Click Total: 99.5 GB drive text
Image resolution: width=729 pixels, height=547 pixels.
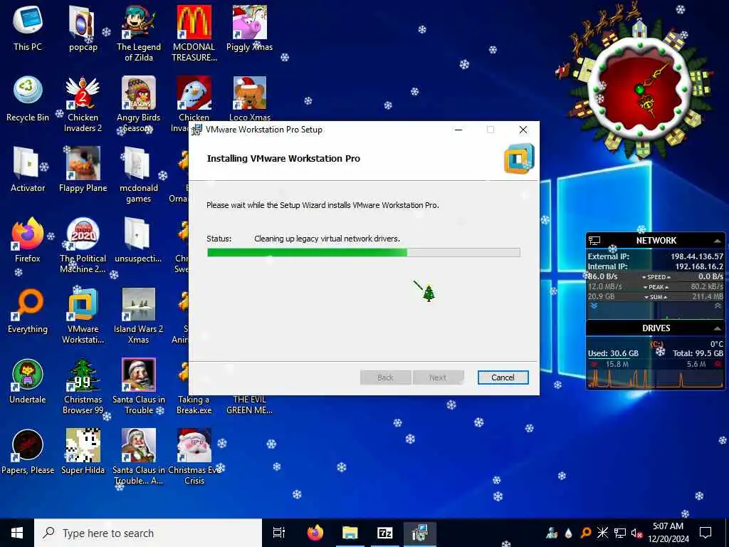pyautogui.click(x=698, y=353)
